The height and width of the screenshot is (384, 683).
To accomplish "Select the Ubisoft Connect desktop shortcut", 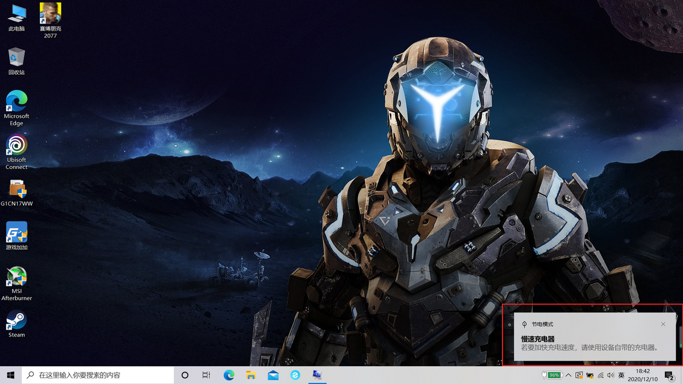I will click(17, 152).
